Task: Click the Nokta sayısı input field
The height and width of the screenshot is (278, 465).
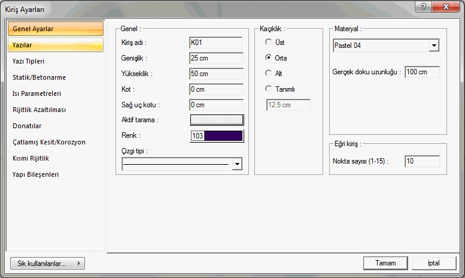Action: click(422, 161)
